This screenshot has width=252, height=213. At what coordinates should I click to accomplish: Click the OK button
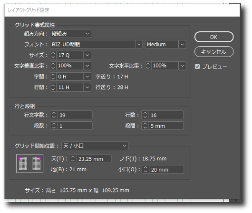tap(214, 37)
